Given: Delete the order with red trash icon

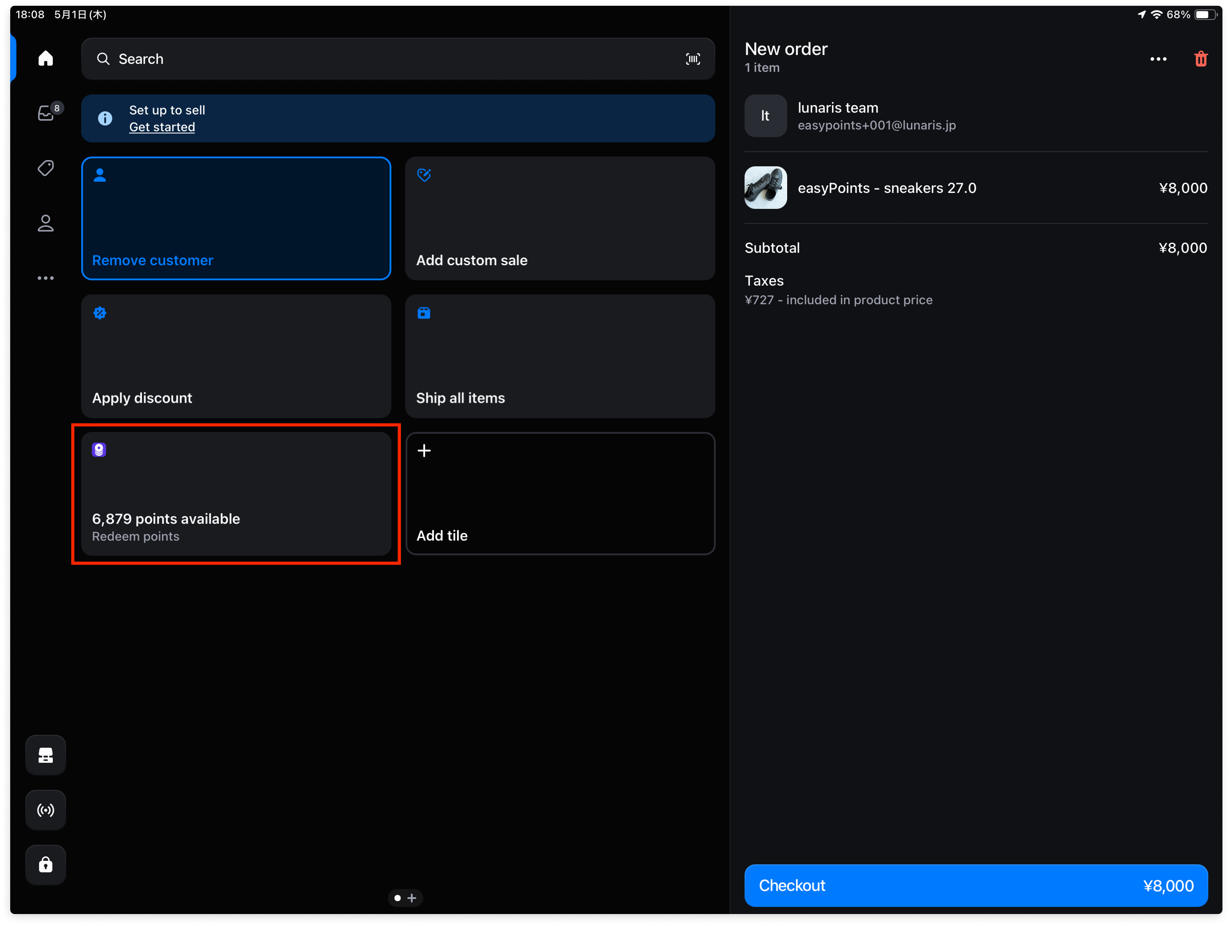Looking at the screenshot, I should (x=1201, y=59).
